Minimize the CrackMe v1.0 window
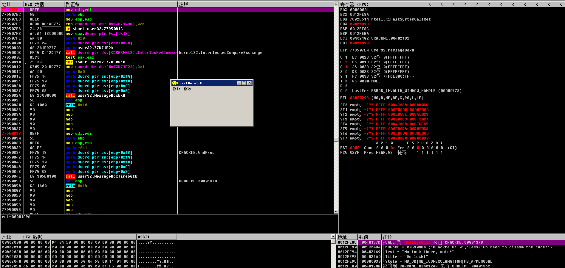Viewport: 565px width, 268px height. pos(239,83)
